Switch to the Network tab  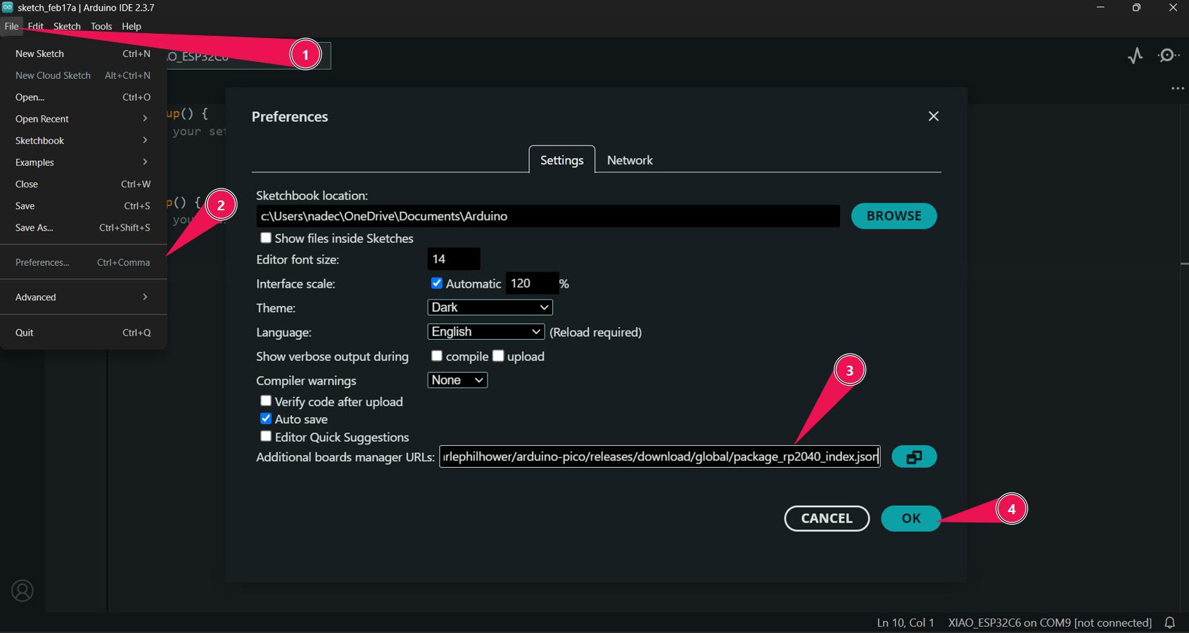(630, 160)
